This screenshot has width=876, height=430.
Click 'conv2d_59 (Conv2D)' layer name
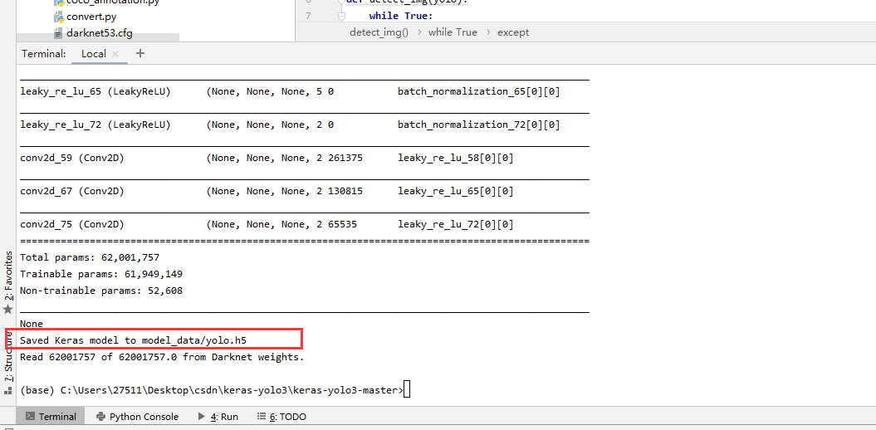pos(72,158)
